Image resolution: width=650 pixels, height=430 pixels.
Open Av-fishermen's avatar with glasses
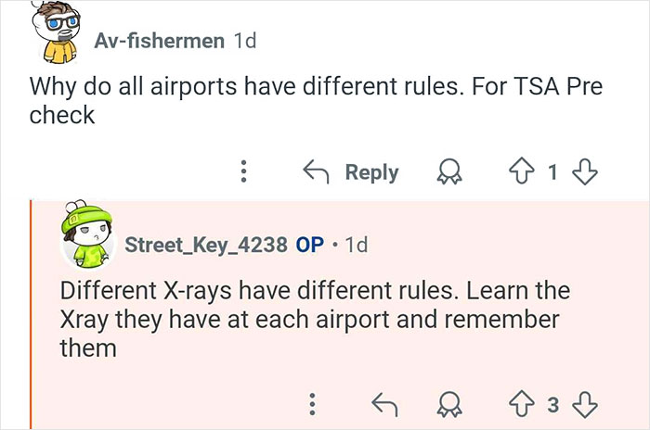pyautogui.click(x=56, y=32)
